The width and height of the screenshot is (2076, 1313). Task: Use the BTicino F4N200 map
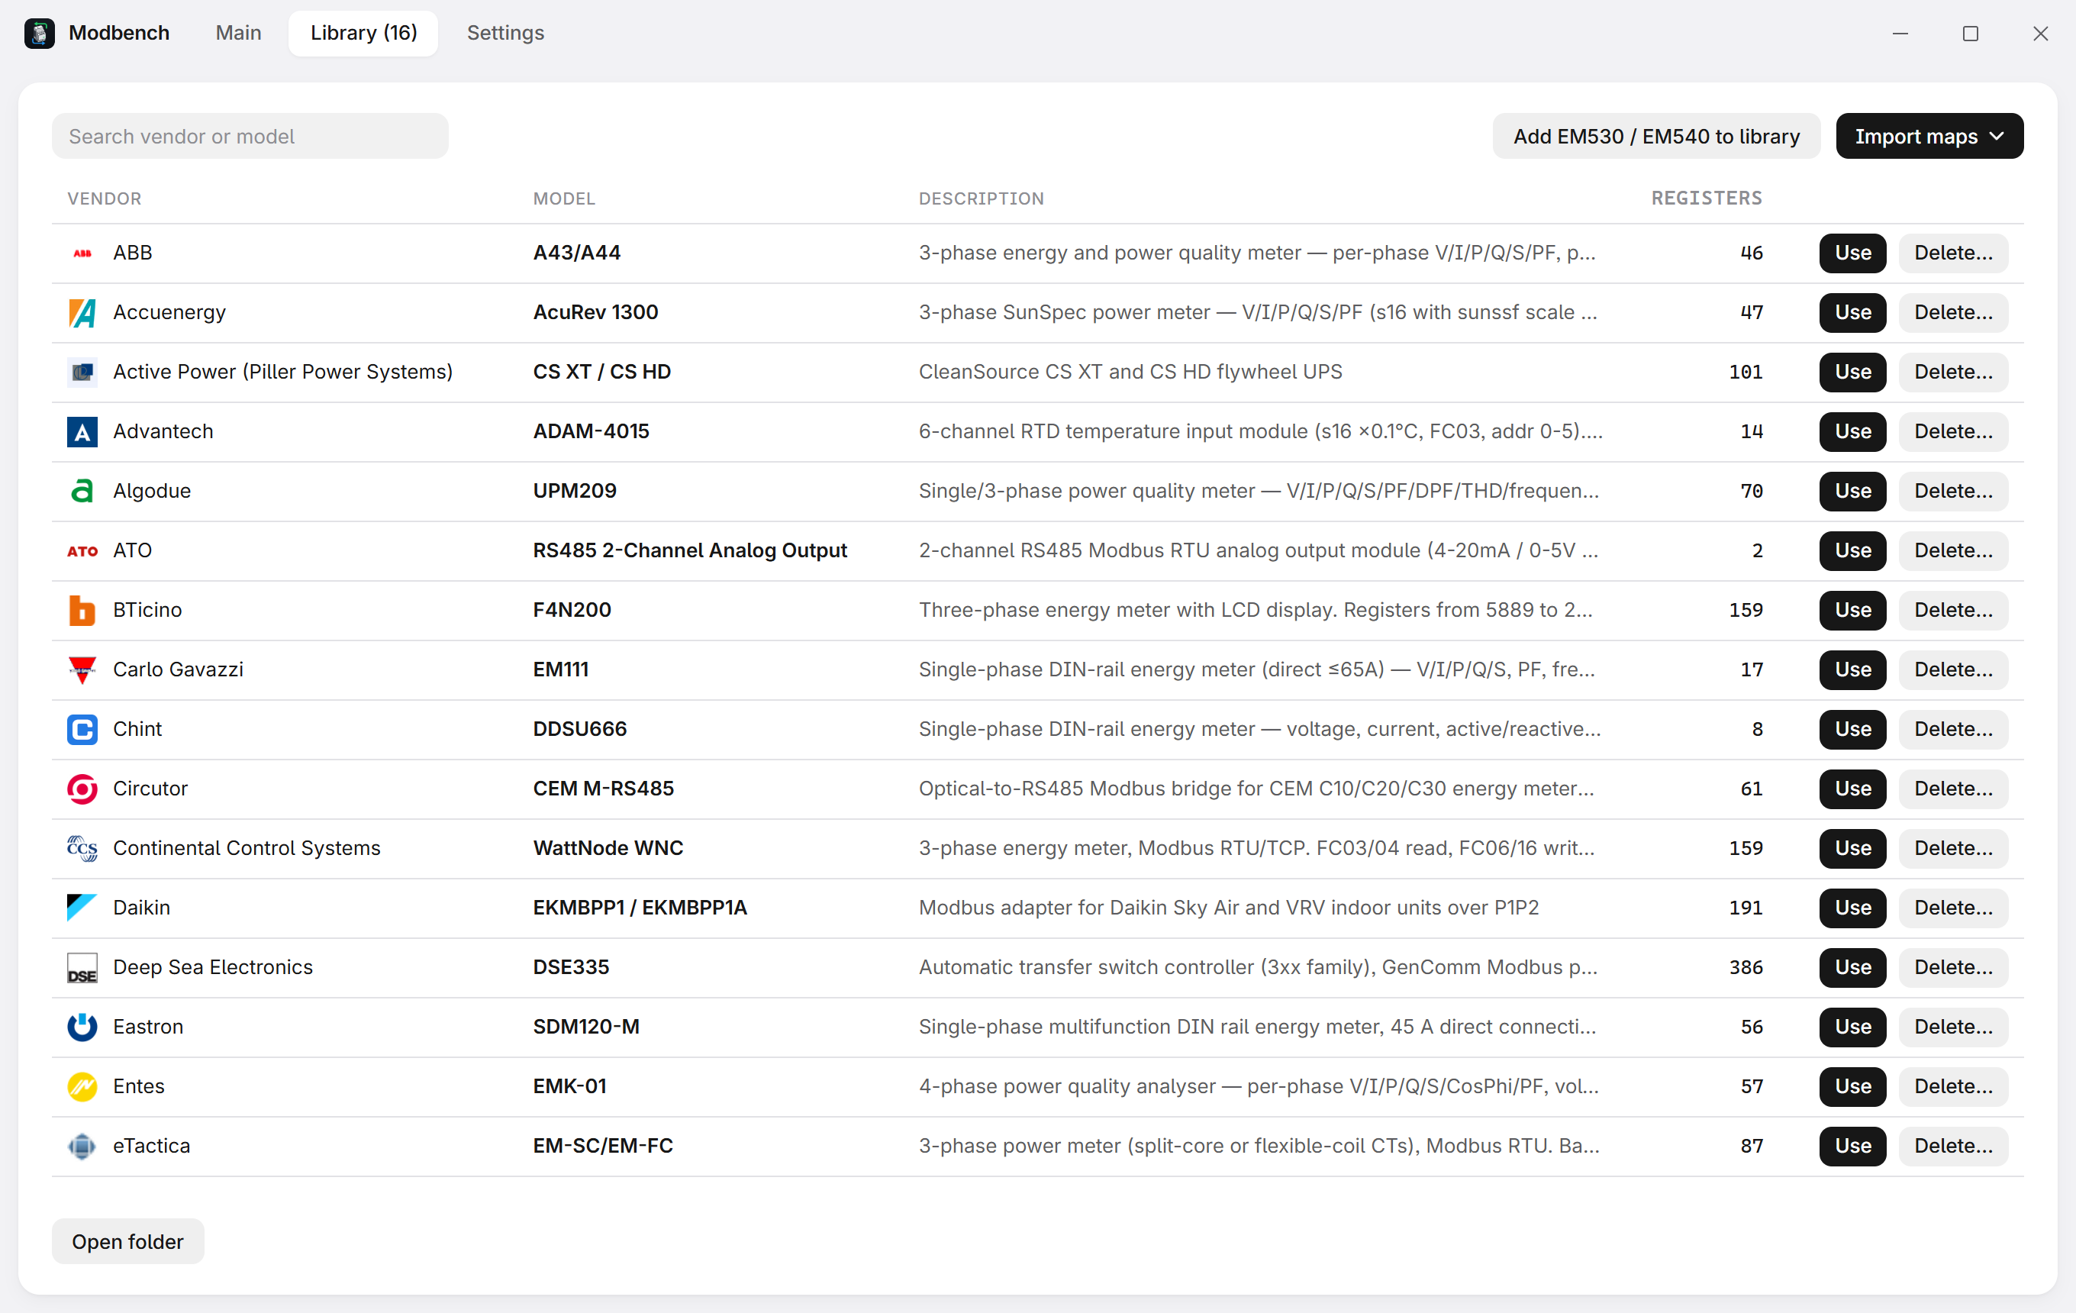pos(1852,609)
